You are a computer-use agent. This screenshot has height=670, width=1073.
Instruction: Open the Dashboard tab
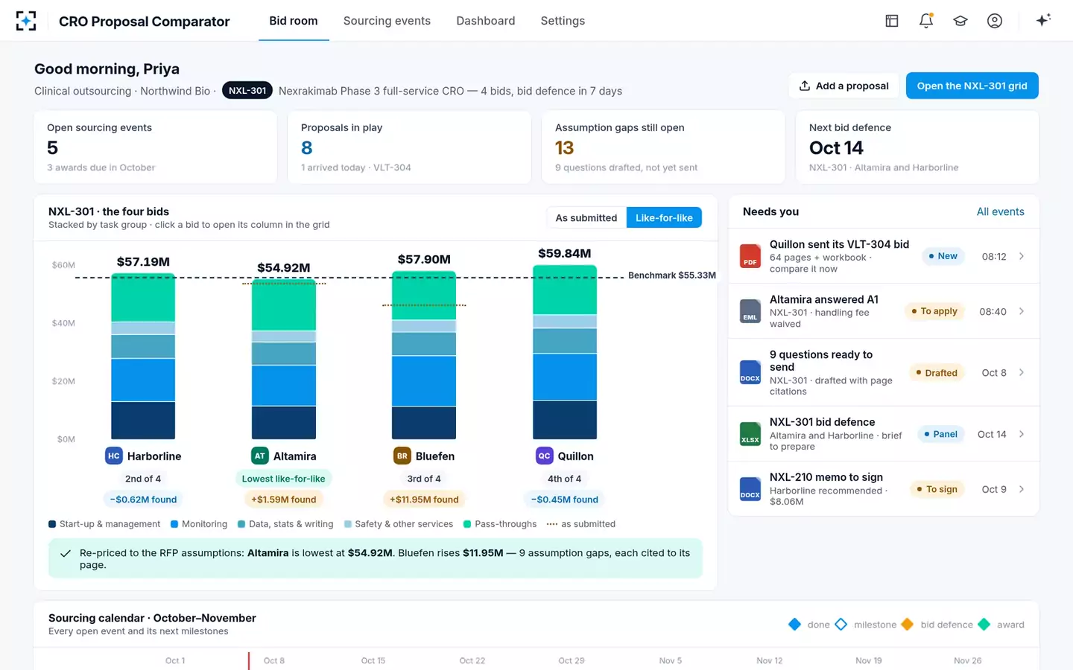tap(486, 21)
